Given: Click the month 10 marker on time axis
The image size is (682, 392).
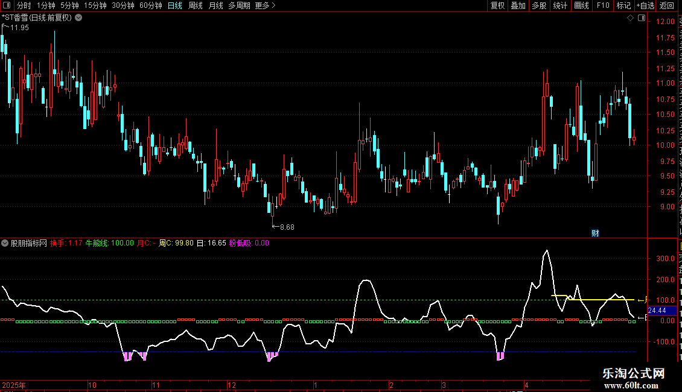Looking at the screenshot, I should click(92, 385).
